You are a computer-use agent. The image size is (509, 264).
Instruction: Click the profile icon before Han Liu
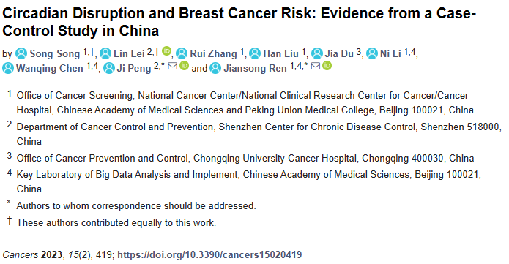255,53
